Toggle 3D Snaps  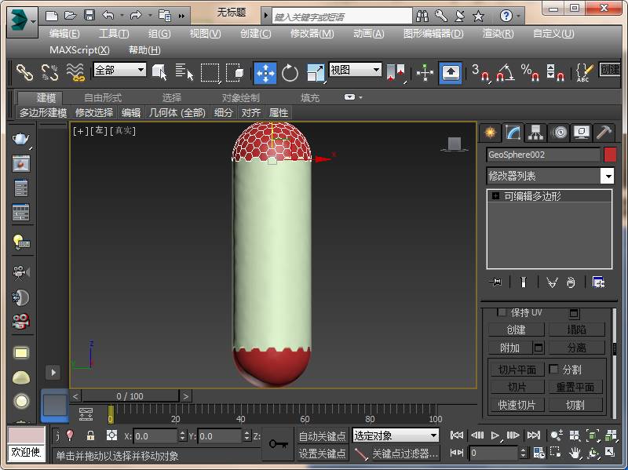tap(480, 72)
